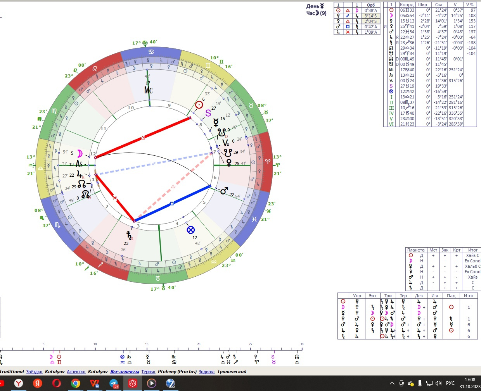This screenshot has height=391, width=481.
Task: Open Telegram from the taskbar
Action: click(114, 383)
